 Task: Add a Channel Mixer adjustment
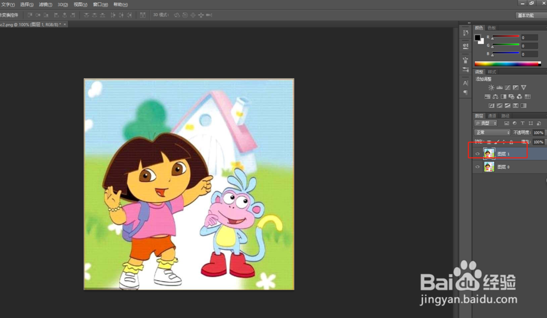[x=520, y=97]
